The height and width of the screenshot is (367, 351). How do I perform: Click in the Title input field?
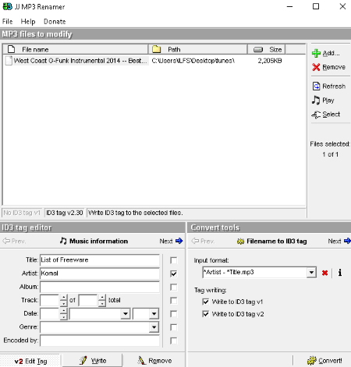(x=100, y=260)
